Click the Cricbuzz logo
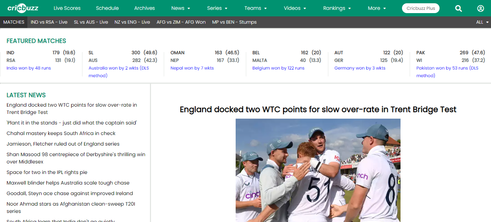This screenshot has height=222, width=491. pos(23,8)
